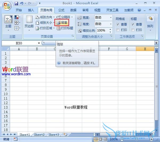Open the Developer (开发工具) tab

pyautogui.click(x=112, y=10)
